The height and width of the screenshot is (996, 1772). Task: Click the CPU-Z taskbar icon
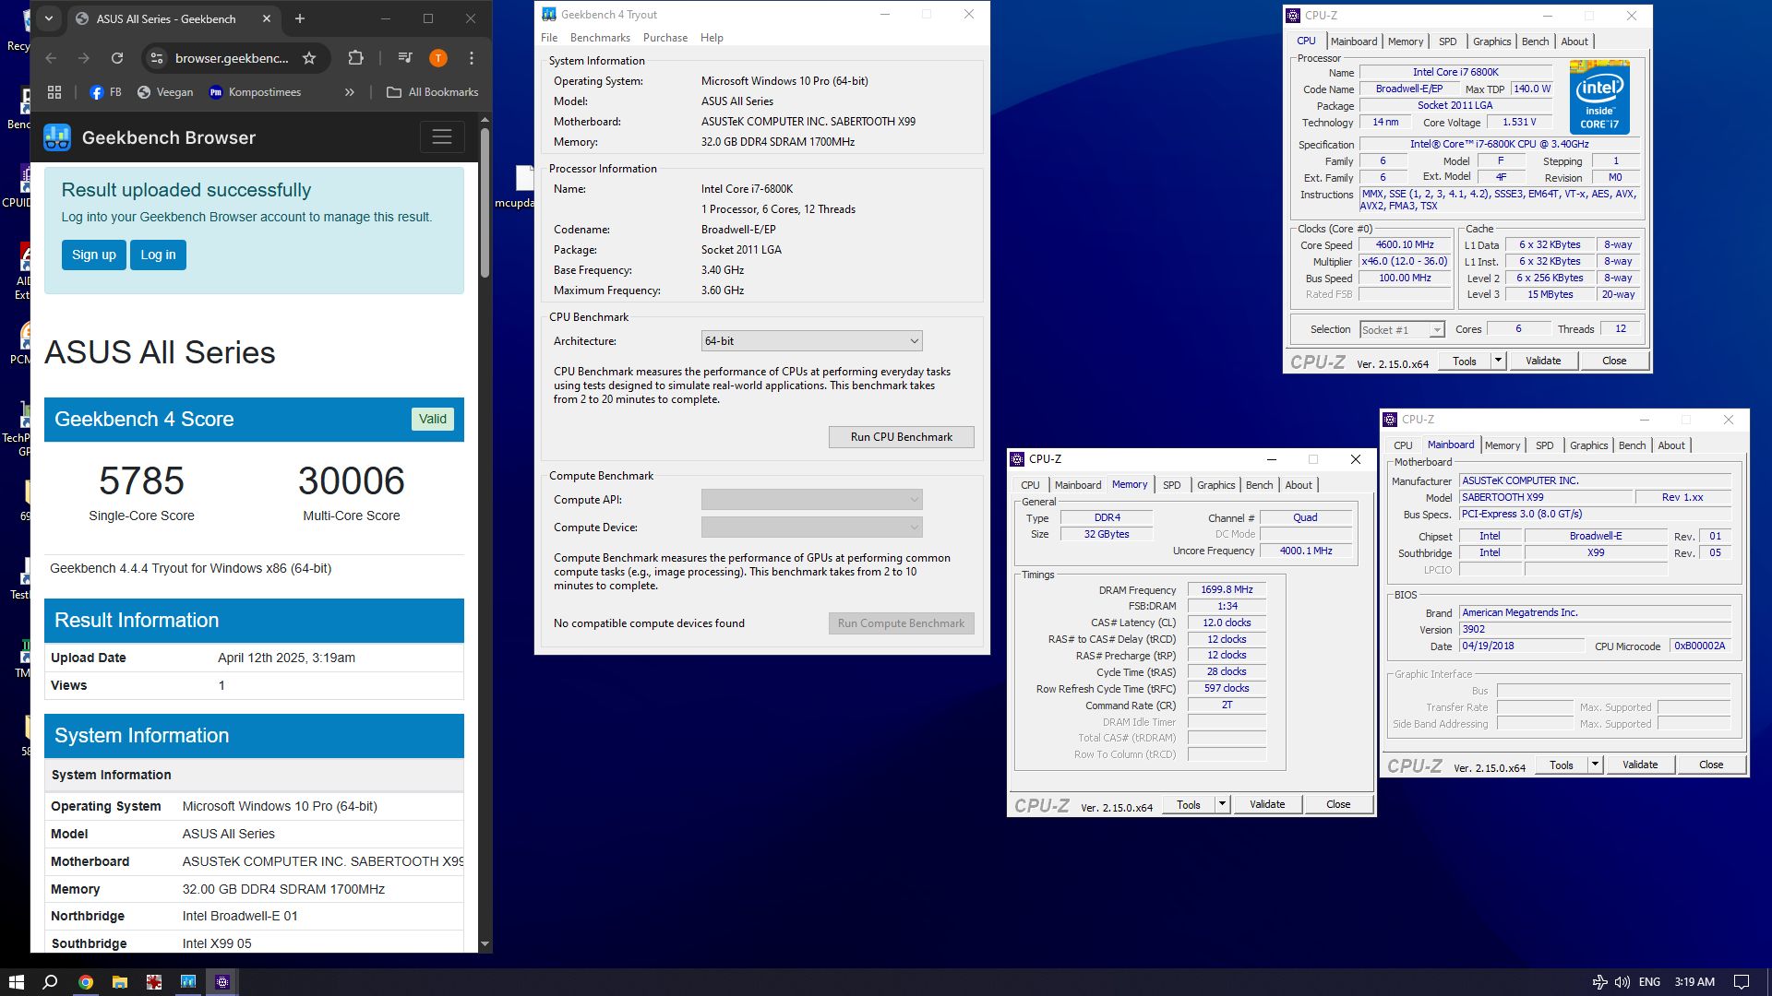(222, 982)
